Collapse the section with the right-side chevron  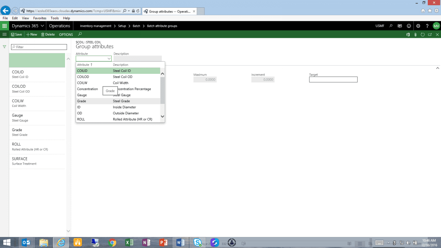coord(437,68)
